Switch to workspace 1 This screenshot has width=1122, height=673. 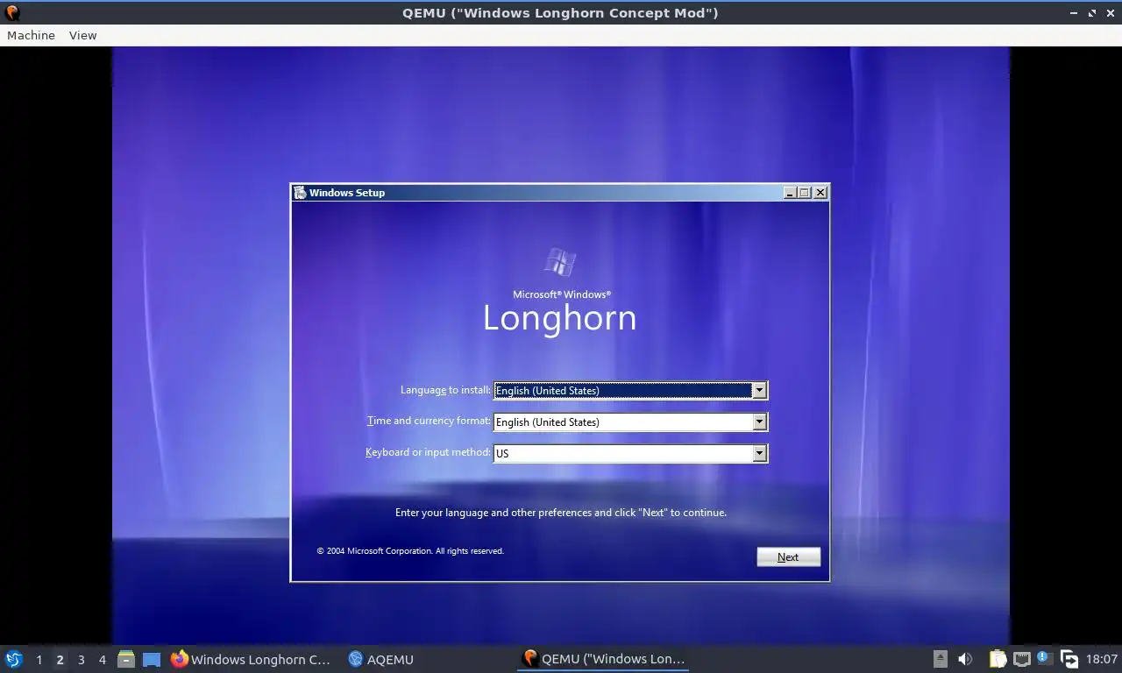coord(39,660)
